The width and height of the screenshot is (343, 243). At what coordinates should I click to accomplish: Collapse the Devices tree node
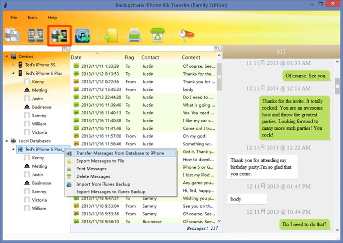point(7,56)
